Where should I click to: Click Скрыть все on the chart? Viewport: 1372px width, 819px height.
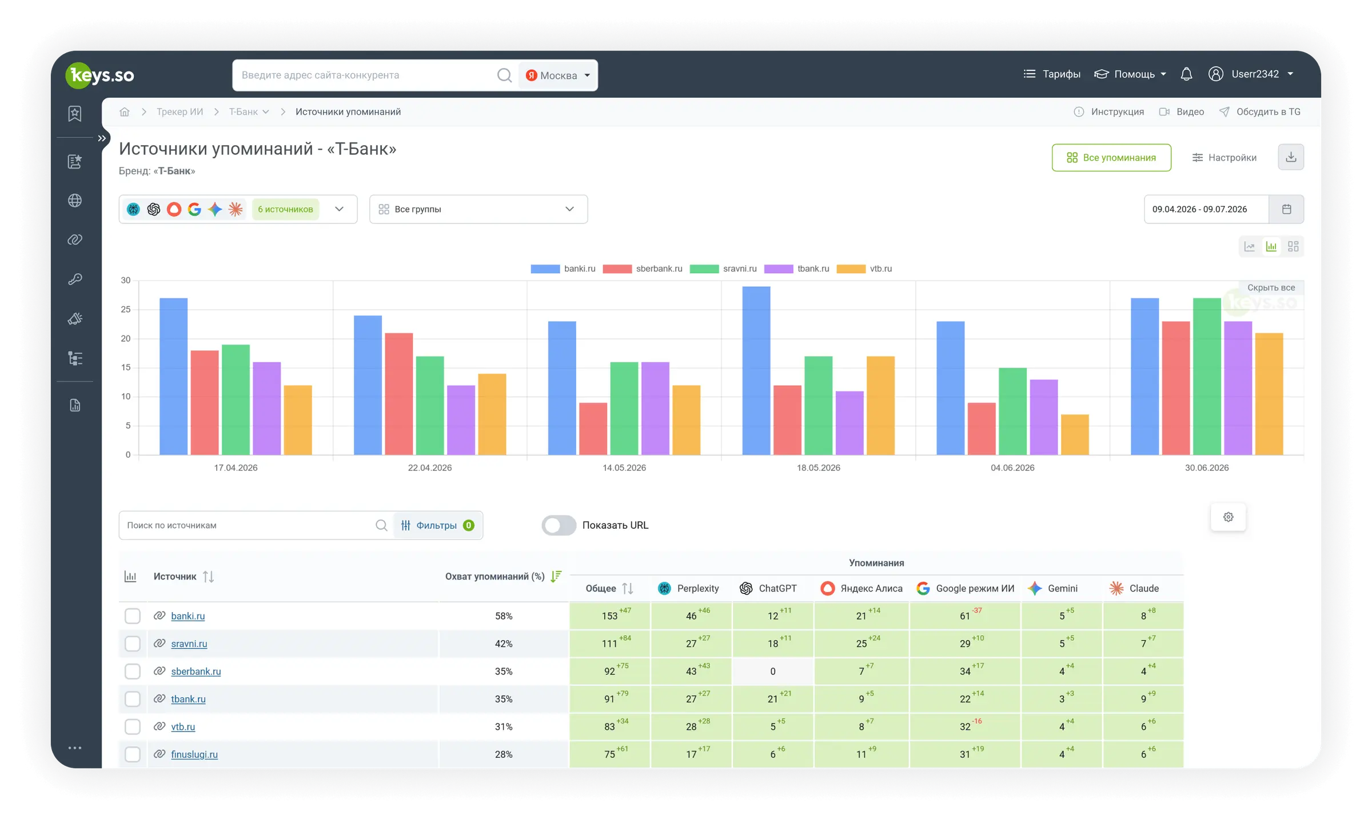1271,287
